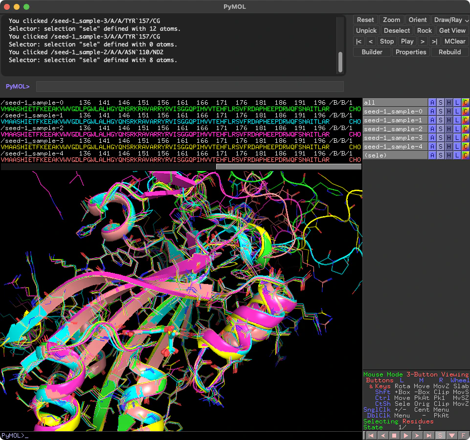Toggle visibility of the 'all' object
The image size is (470, 440).
(395, 103)
